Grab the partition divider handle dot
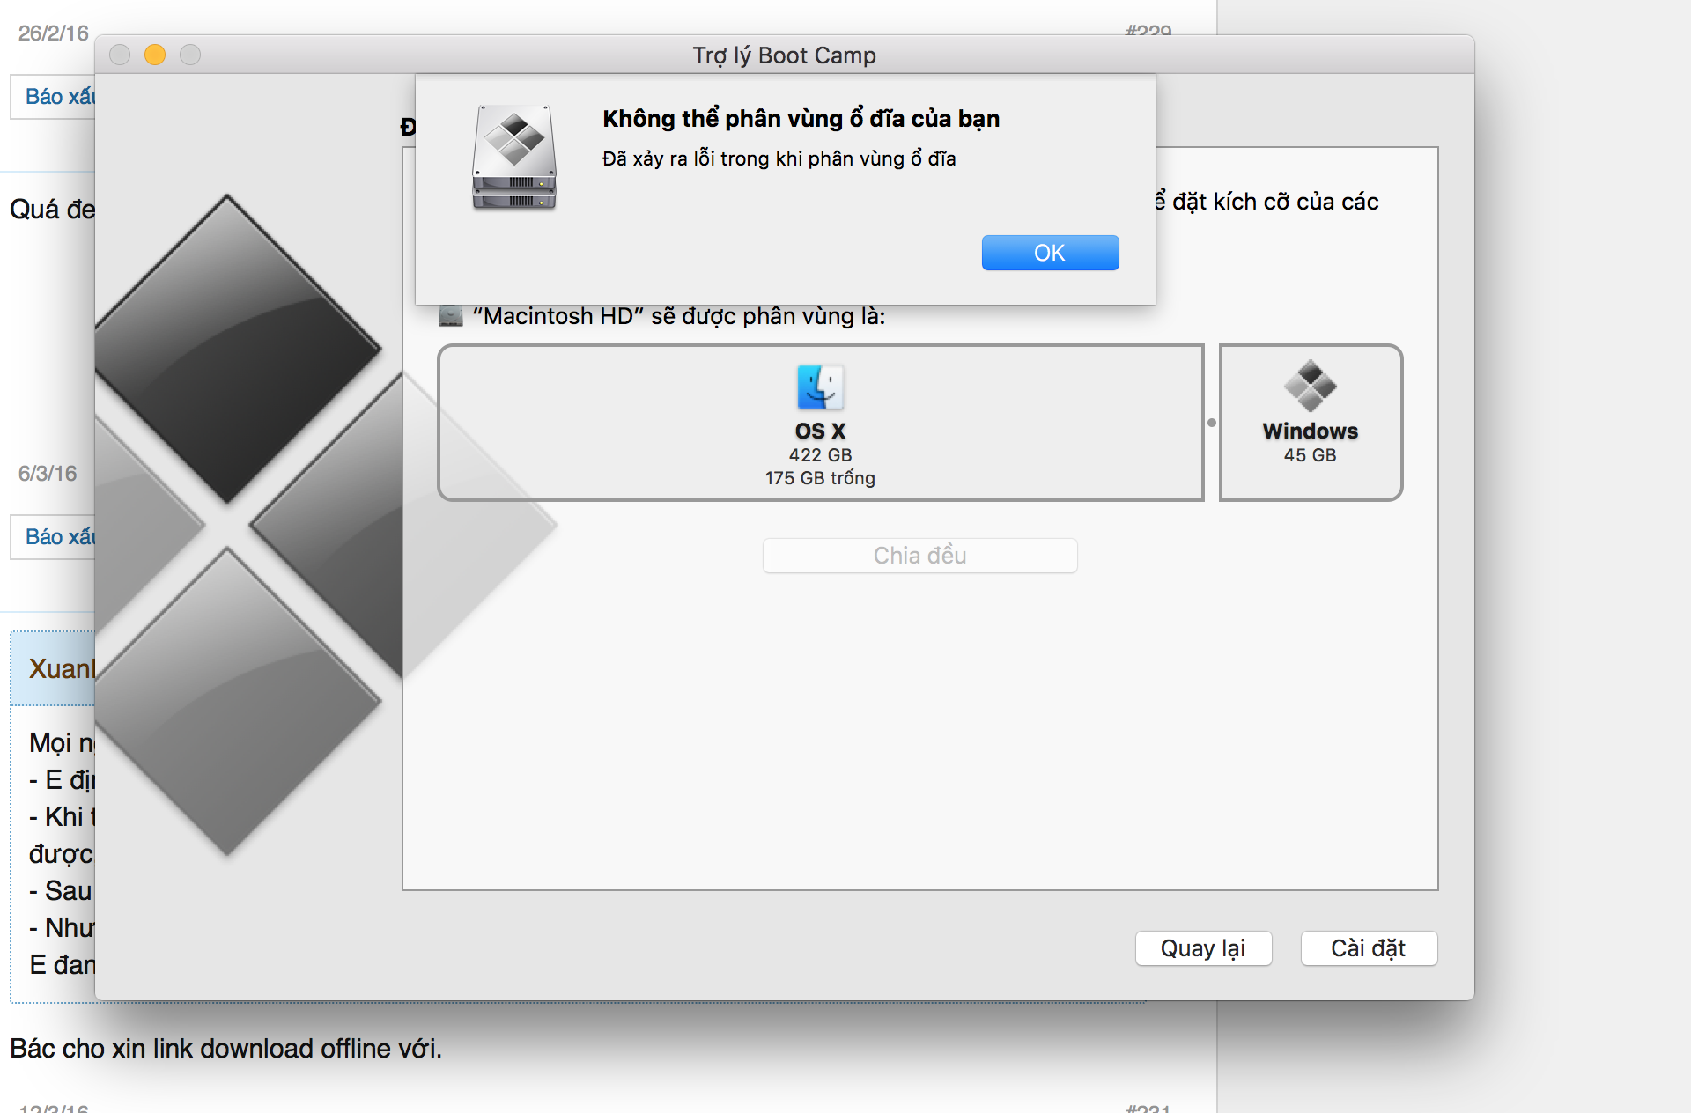Viewport: 1691px width, 1113px height. (1212, 423)
